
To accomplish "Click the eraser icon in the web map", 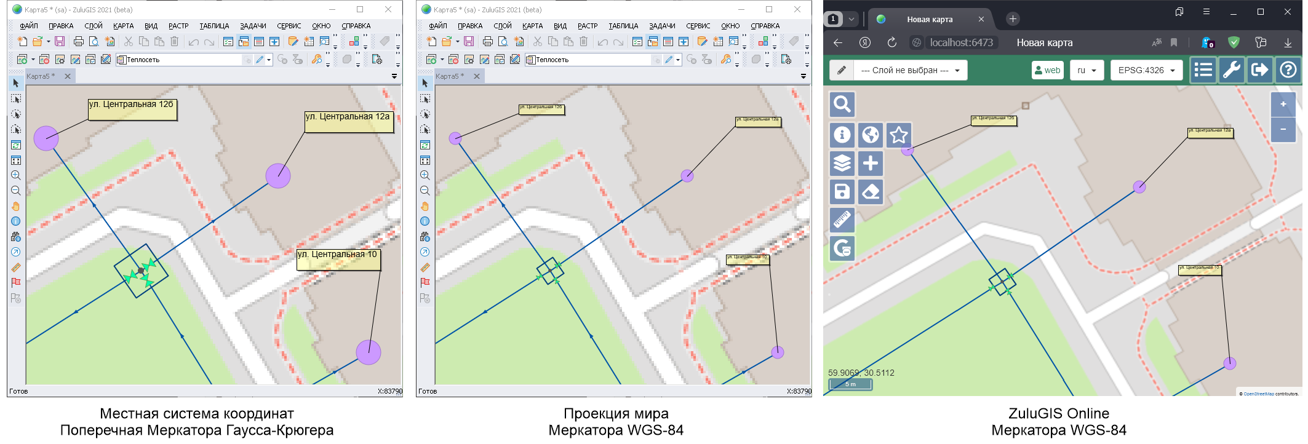I will (x=871, y=192).
